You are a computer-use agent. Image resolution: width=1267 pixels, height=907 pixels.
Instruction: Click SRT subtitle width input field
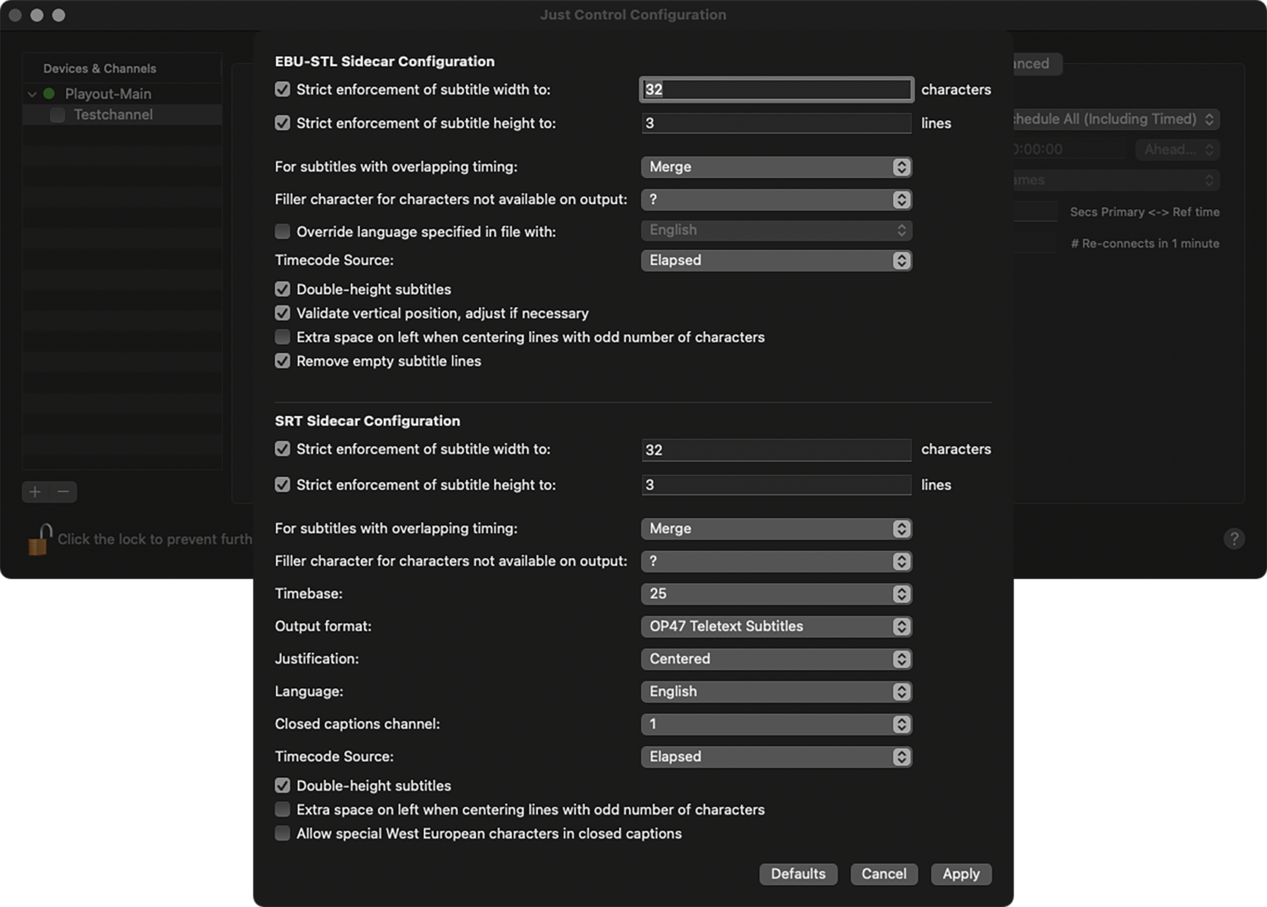[776, 450]
